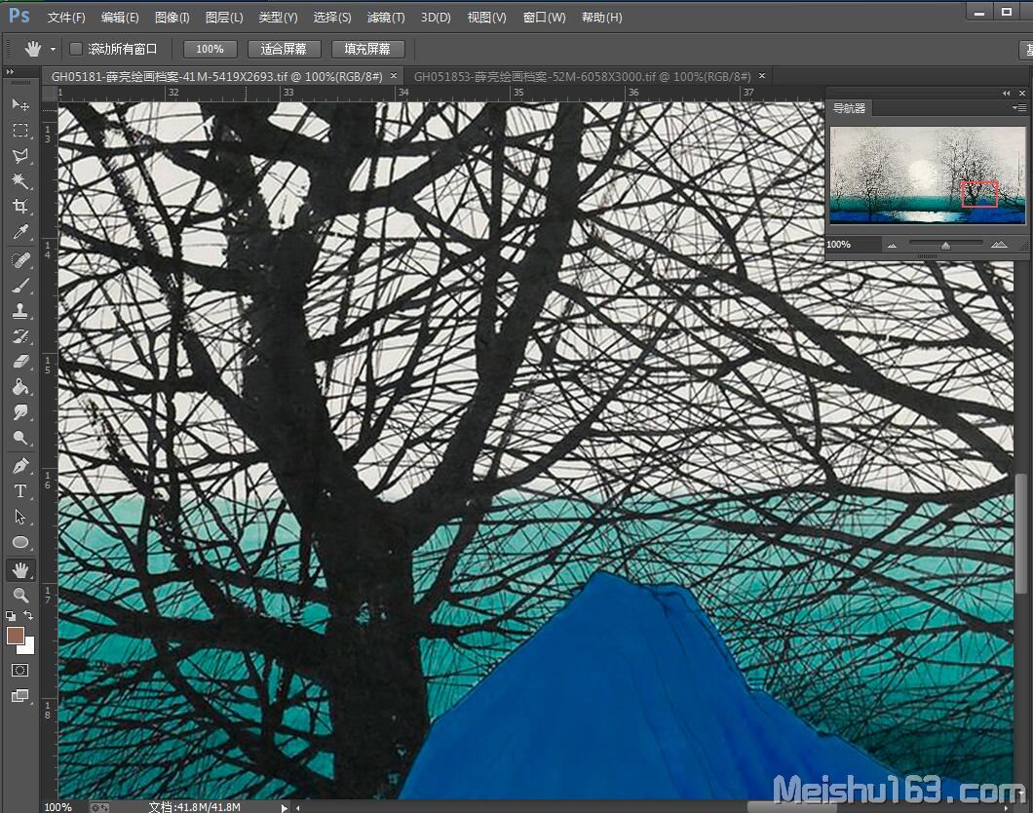Click the Navigator preview thumbnail
This screenshot has width=1033, height=813.
(x=927, y=175)
